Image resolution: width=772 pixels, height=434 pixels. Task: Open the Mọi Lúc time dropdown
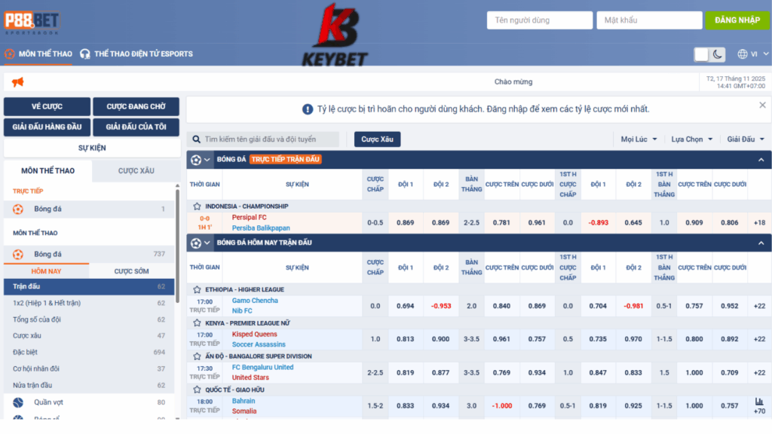[639, 139]
